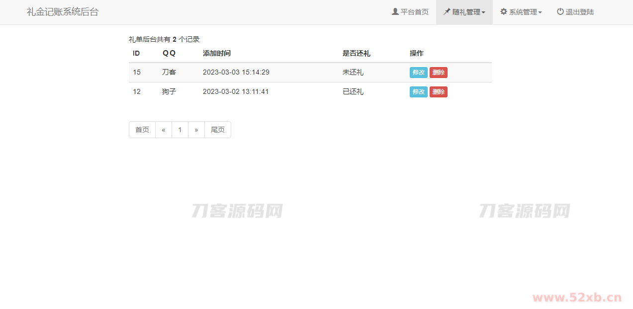Jump to 尾页 in pagination
Image resolution: width=633 pixels, height=309 pixels.
pos(218,130)
